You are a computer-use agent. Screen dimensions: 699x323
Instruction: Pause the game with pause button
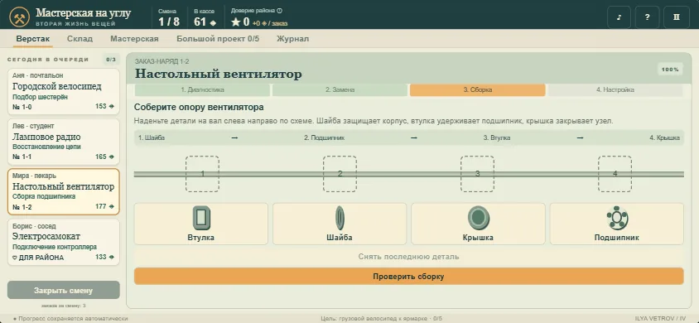point(676,17)
